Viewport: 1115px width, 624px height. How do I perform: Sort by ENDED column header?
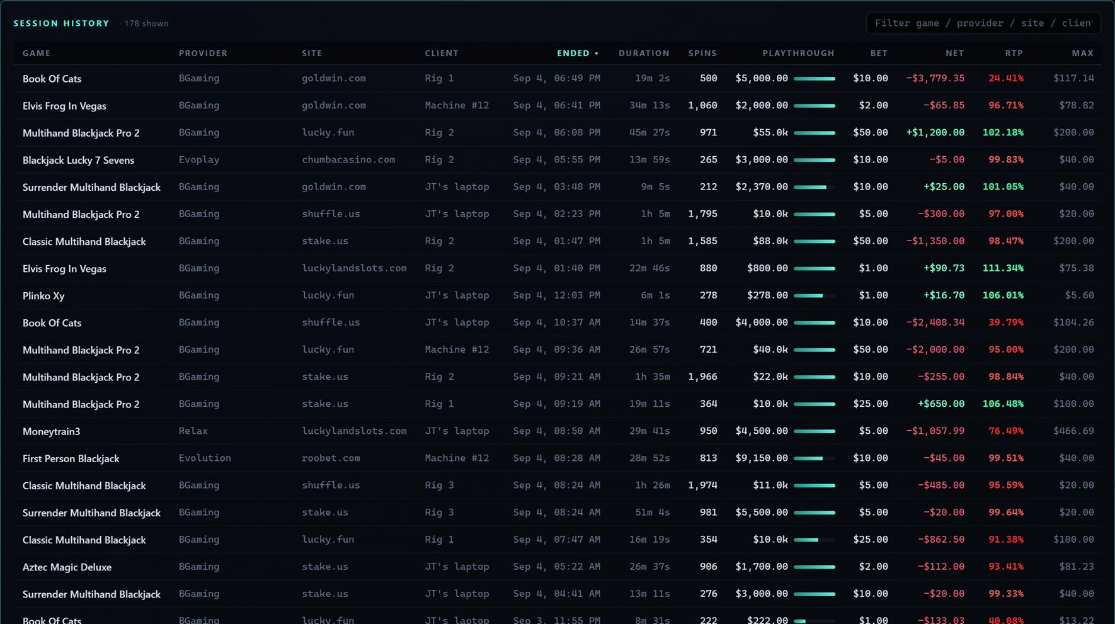(x=578, y=54)
